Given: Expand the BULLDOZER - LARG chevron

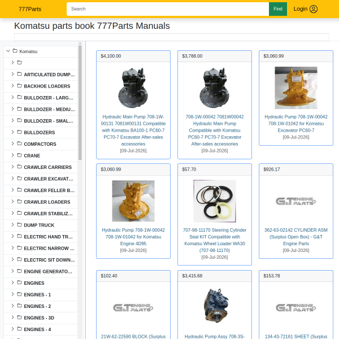Looking at the screenshot, I should [12, 97].
